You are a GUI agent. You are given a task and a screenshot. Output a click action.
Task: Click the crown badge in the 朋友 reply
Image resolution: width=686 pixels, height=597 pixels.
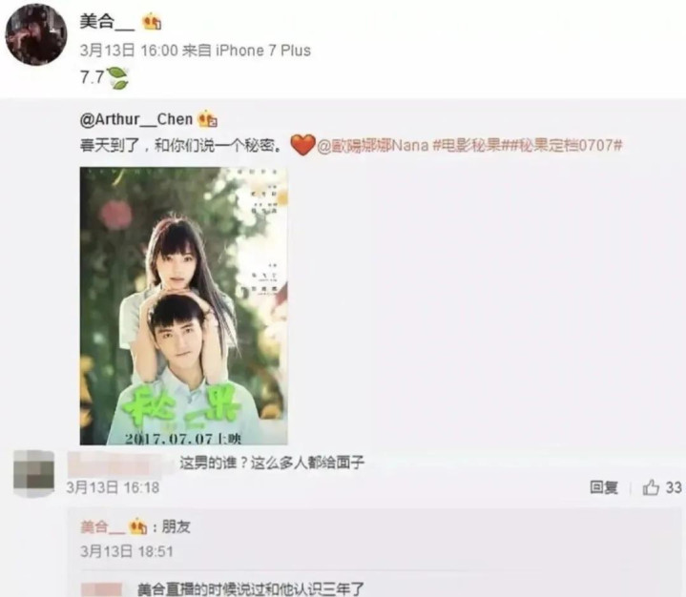coord(137,527)
